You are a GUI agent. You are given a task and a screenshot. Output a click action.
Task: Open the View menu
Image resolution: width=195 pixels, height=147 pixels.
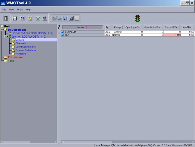pos(11,10)
